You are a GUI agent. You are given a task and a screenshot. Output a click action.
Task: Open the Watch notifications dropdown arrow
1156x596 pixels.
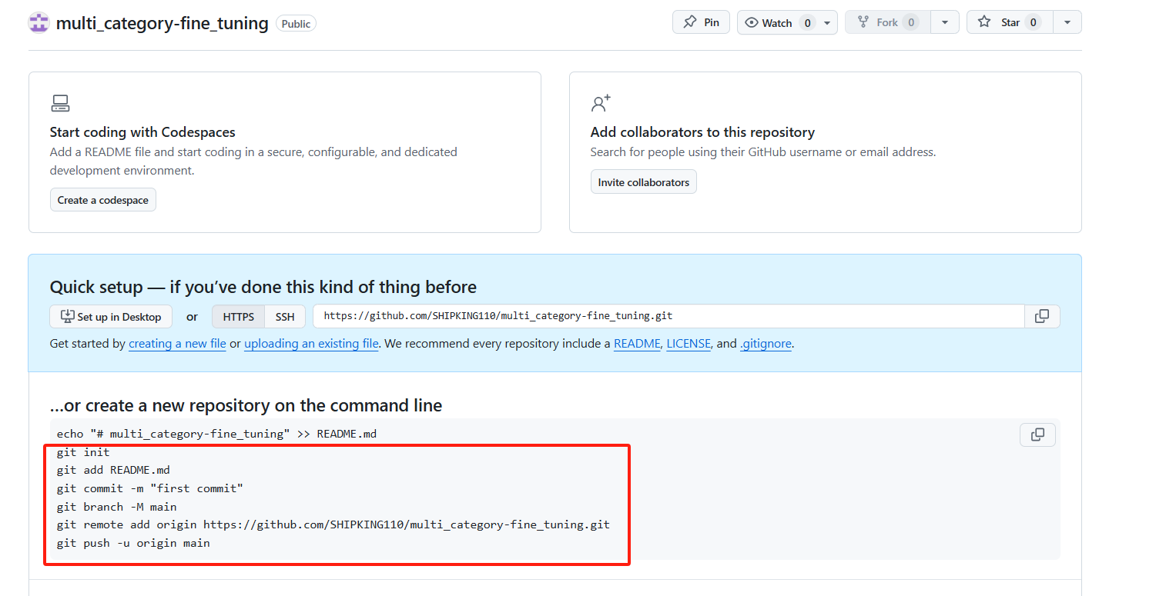tap(827, 22)
